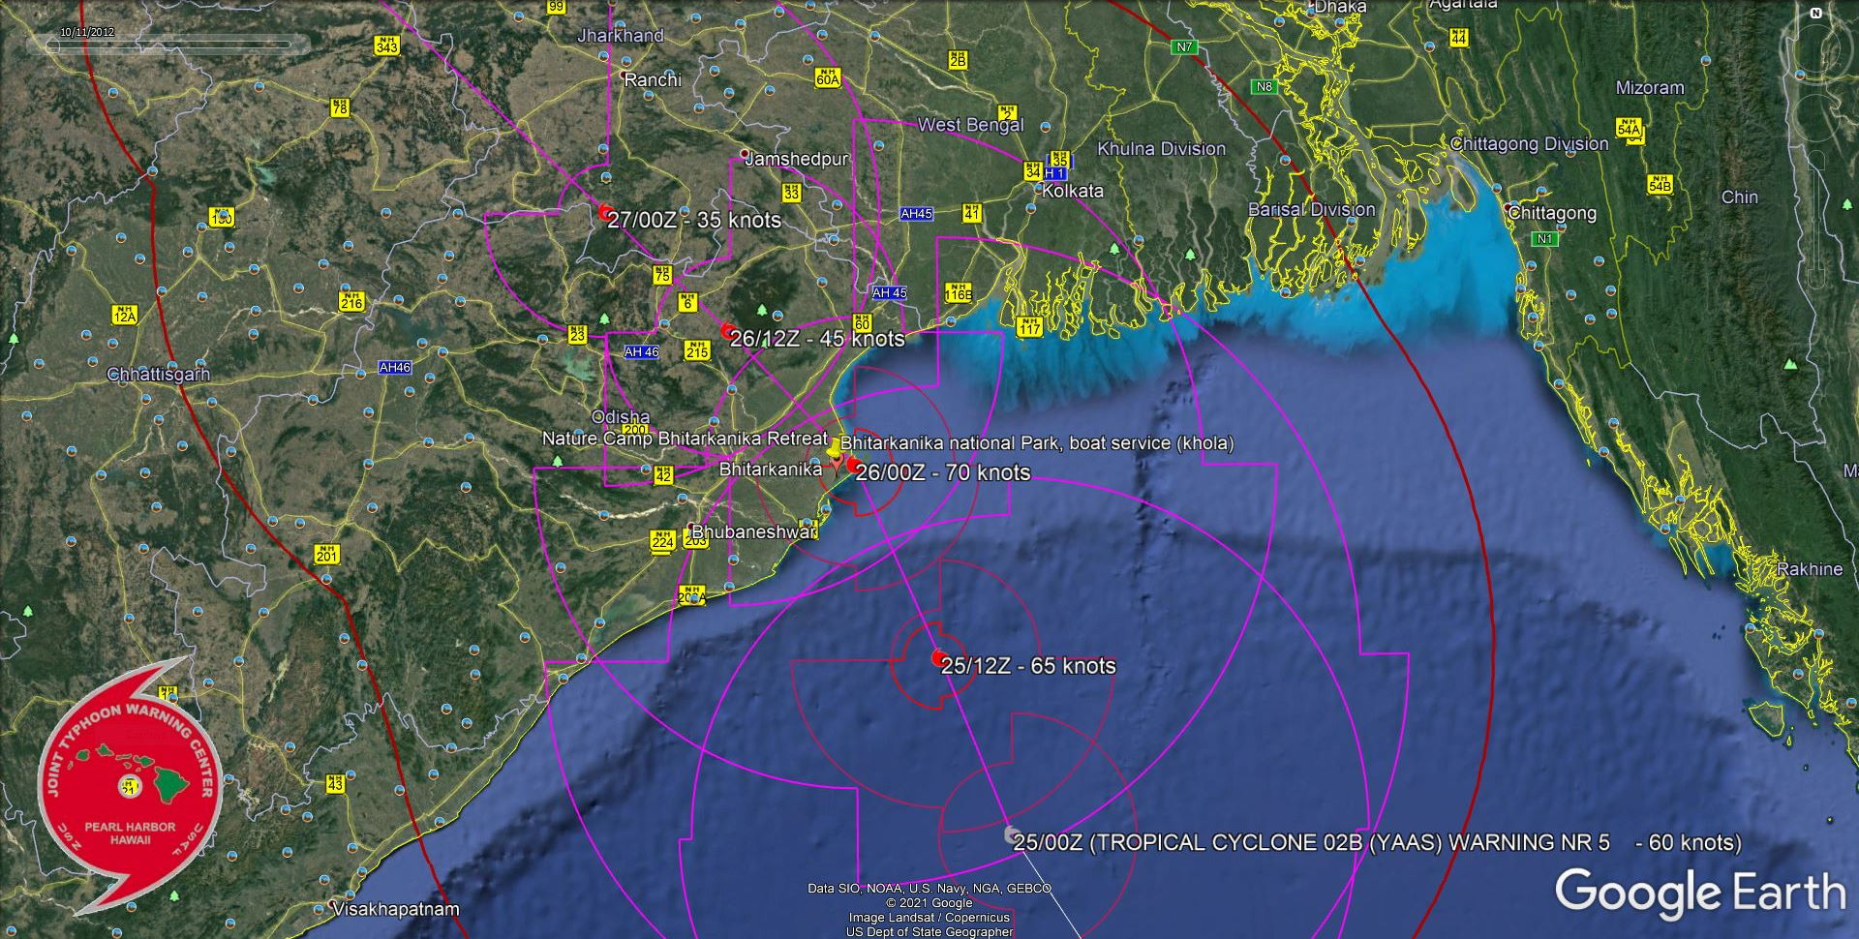Click the blue AH46 highway badge
The height and width of the screenshot is (939, 1859).
394,368
